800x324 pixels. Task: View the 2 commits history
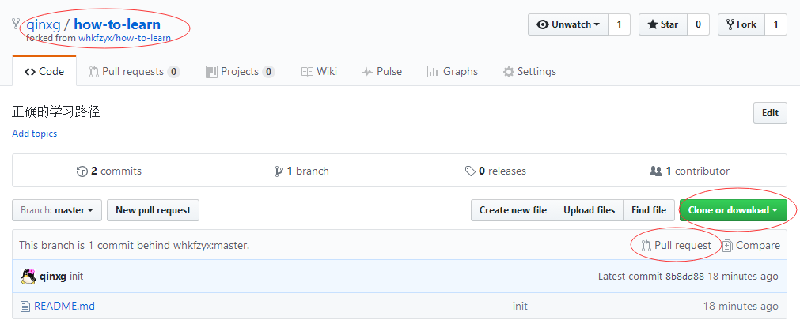[109, 171]
